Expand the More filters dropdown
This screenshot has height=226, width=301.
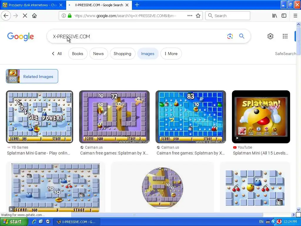171,54
